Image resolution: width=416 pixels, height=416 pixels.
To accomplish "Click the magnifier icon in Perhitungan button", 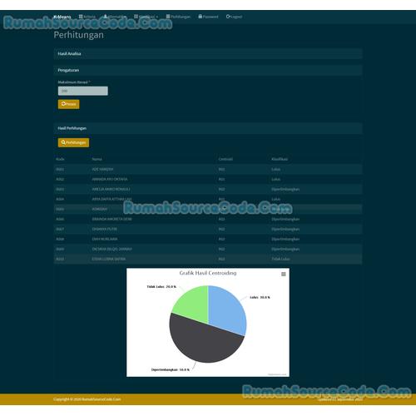I will point(63,142).
